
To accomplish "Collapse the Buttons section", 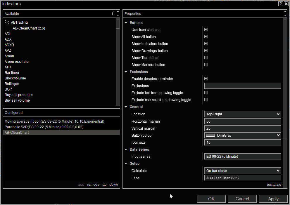I will (126, 22).
